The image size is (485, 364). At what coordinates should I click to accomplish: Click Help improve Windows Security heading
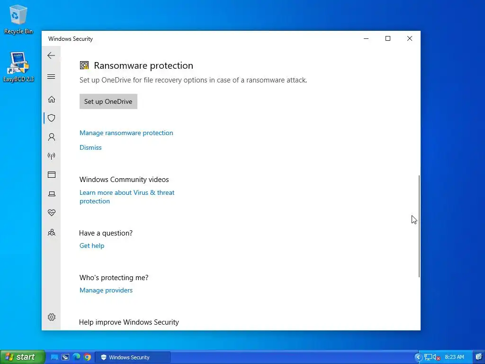(129, 322)
